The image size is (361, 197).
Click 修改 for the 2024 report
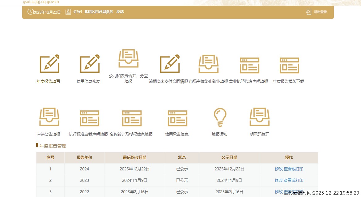278,169
